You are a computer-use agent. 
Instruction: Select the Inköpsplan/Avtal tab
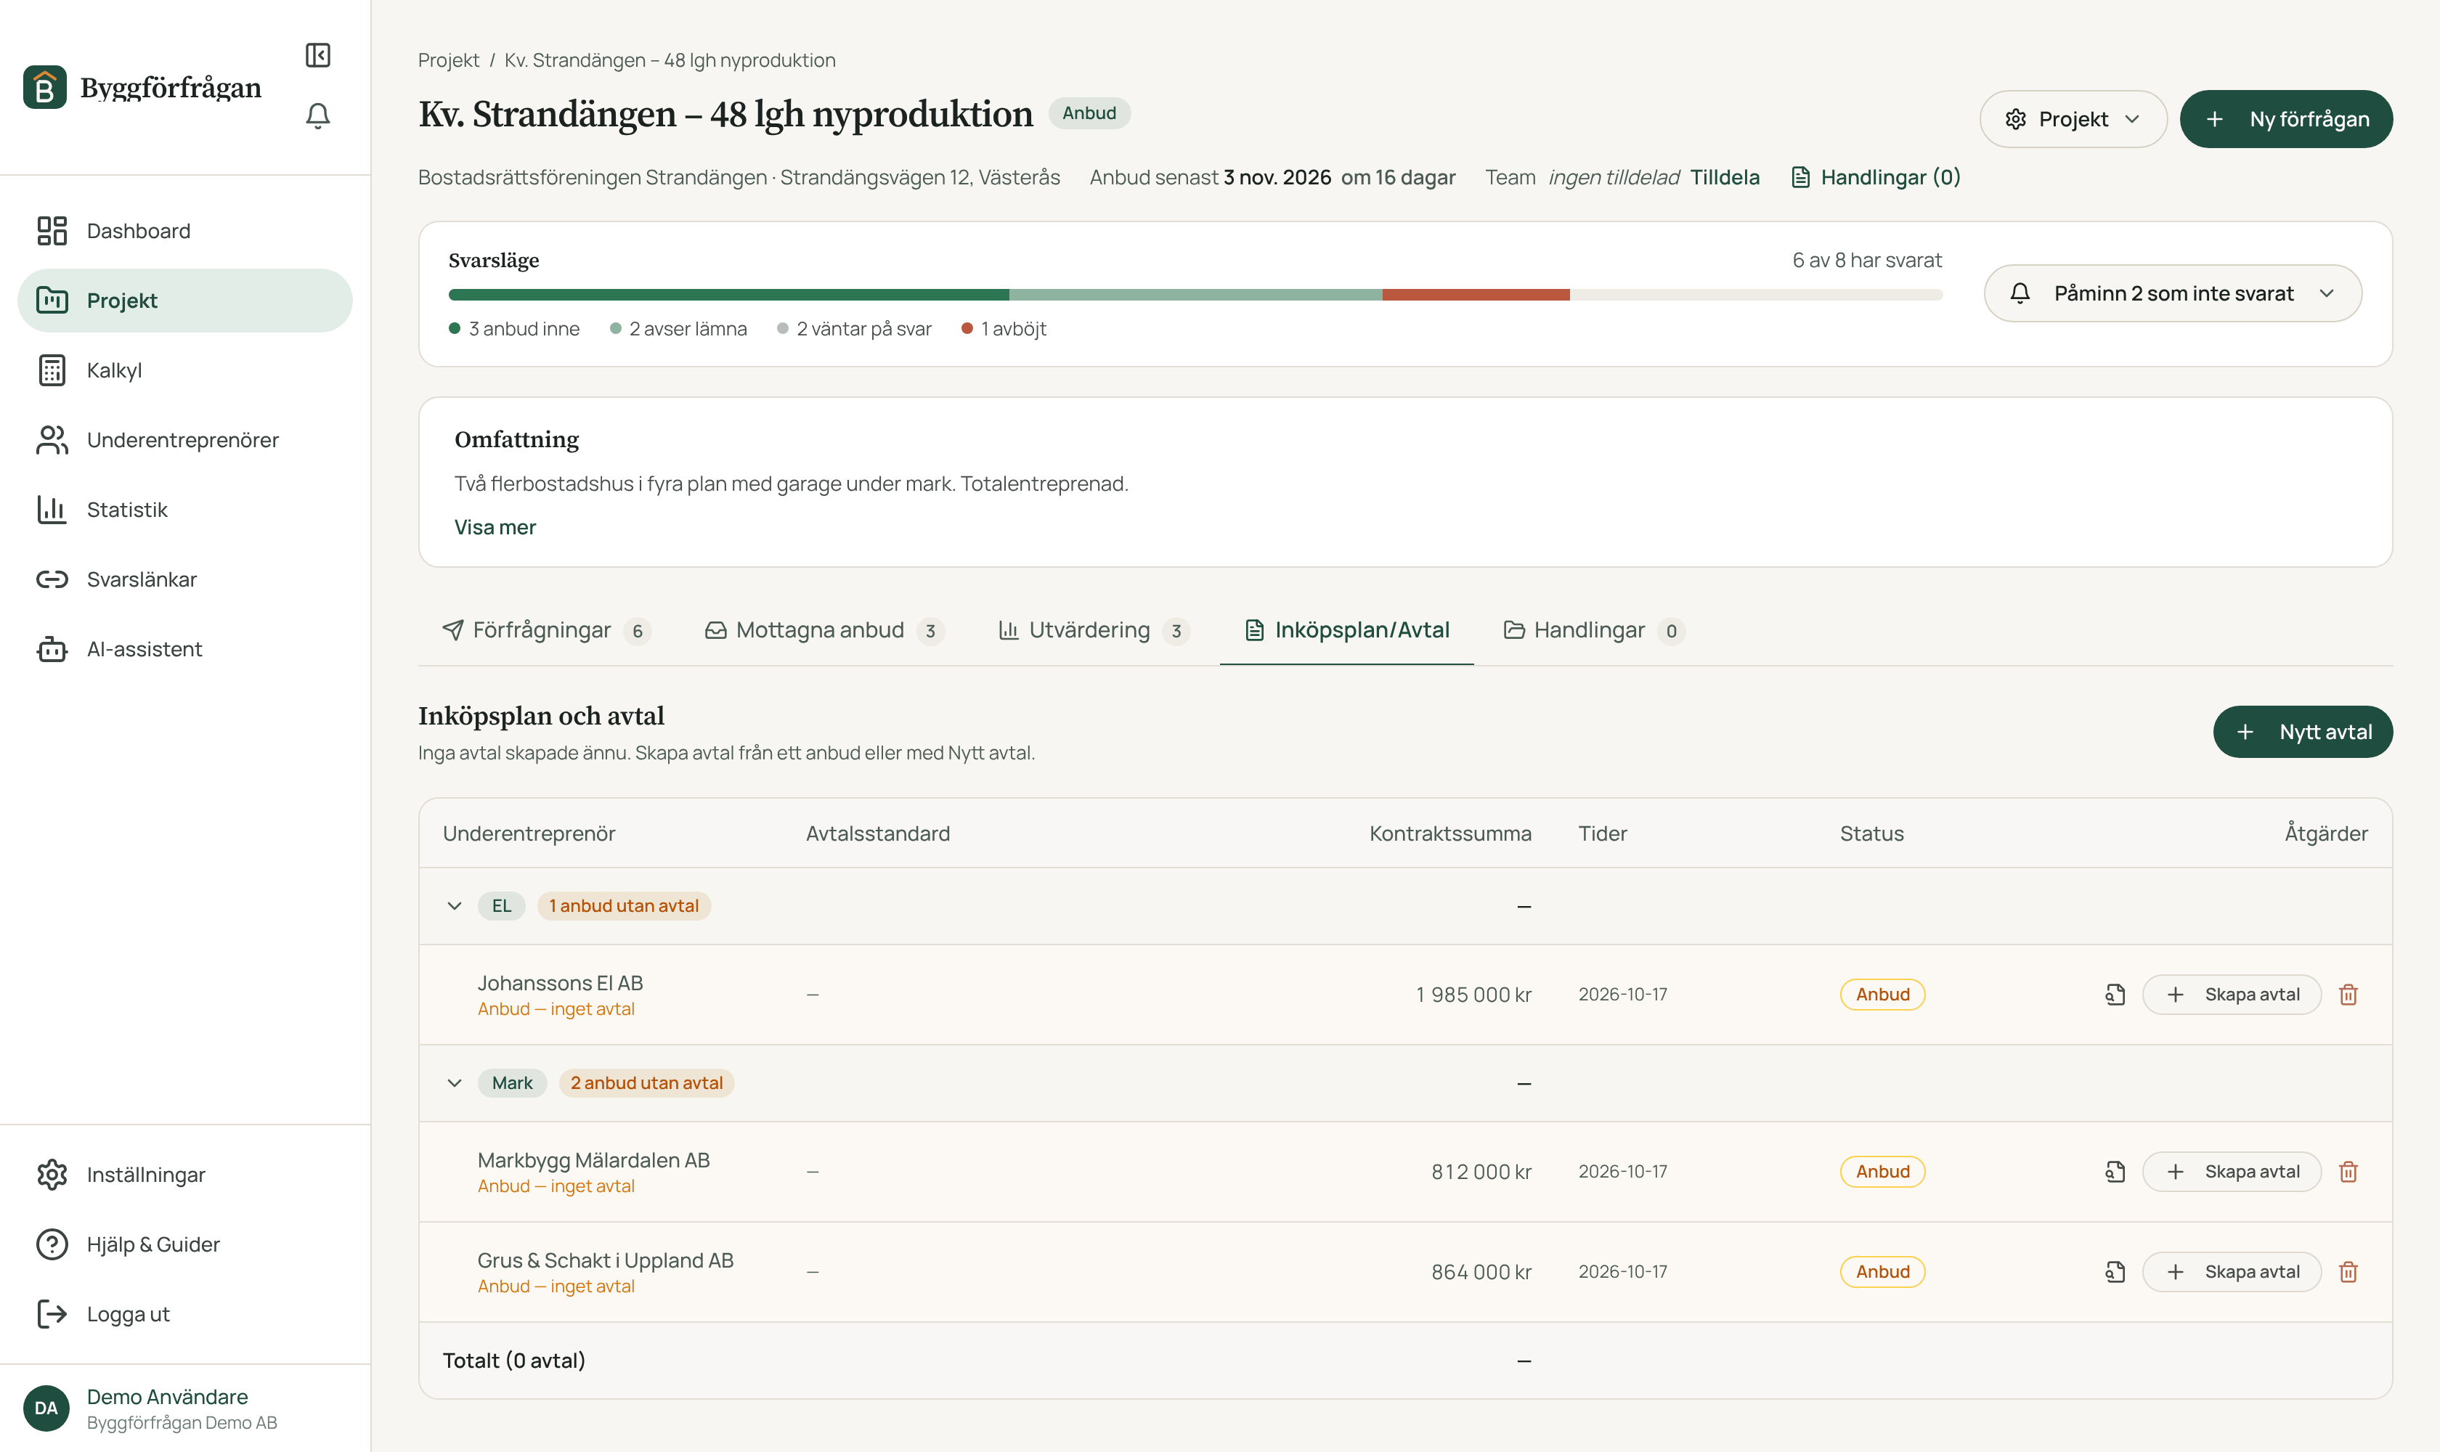coord(1347,630)
